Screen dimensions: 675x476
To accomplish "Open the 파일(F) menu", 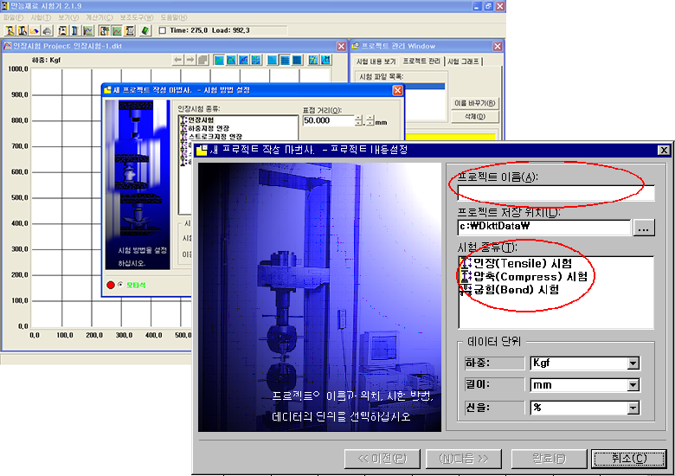I will pos(13,17).
